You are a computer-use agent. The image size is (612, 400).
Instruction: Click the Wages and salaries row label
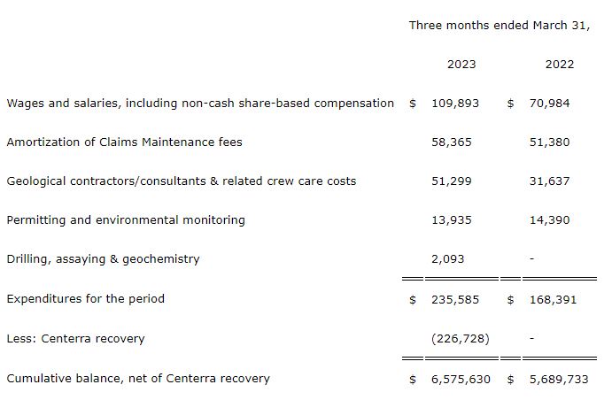click(x=200, y=104)
